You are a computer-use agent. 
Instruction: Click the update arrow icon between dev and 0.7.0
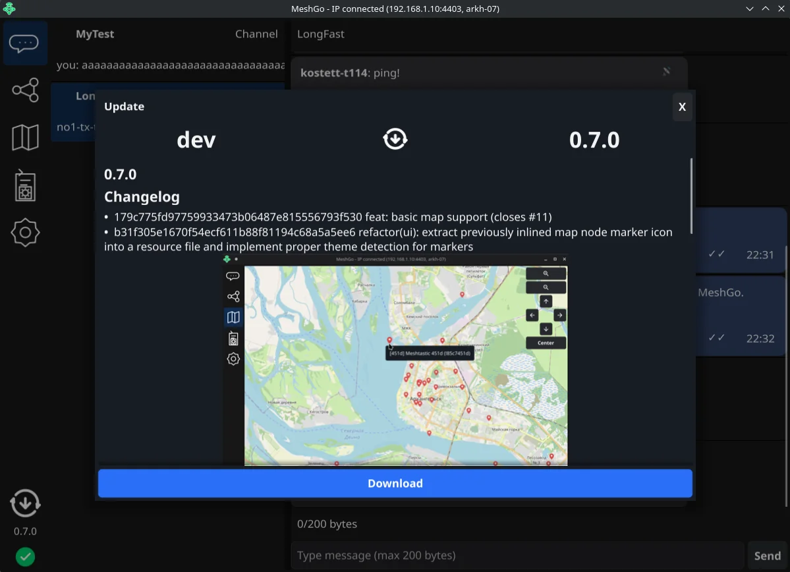[395, 139]
